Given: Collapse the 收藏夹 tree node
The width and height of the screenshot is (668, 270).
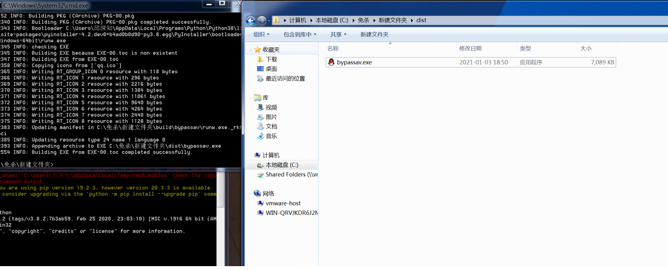Looking at the screenshot, I should [250, 50].
